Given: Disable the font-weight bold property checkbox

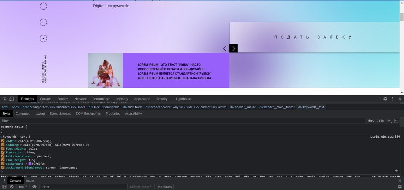Looking at the screenshot, I should click(3, 149).
